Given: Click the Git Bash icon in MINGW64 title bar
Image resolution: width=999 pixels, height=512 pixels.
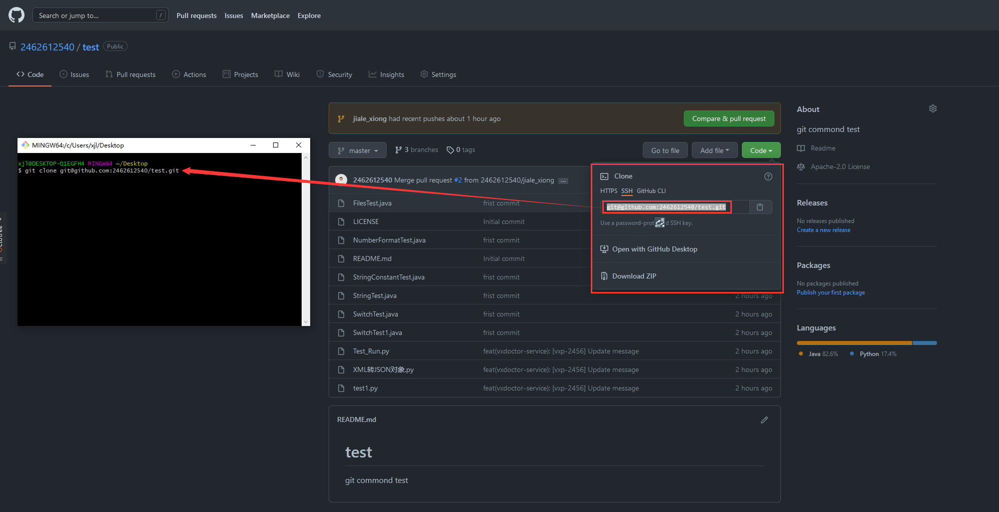Looking at the screenshot, I should point(26,145).
